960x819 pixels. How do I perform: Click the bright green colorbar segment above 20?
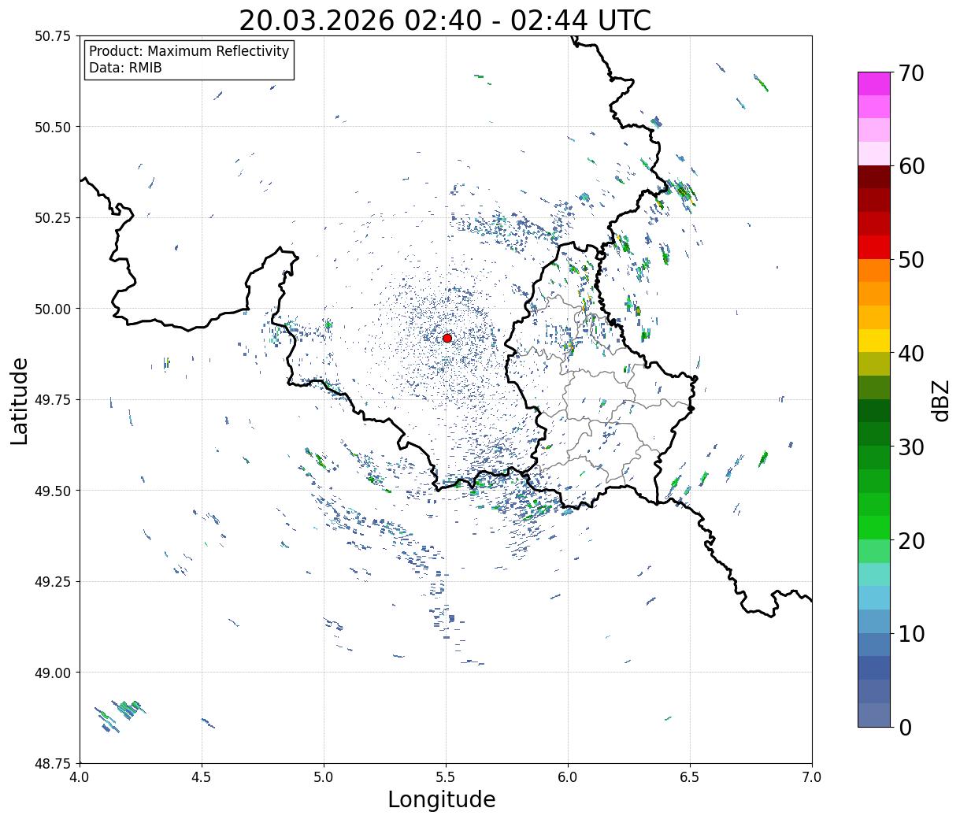coord(874,528)
